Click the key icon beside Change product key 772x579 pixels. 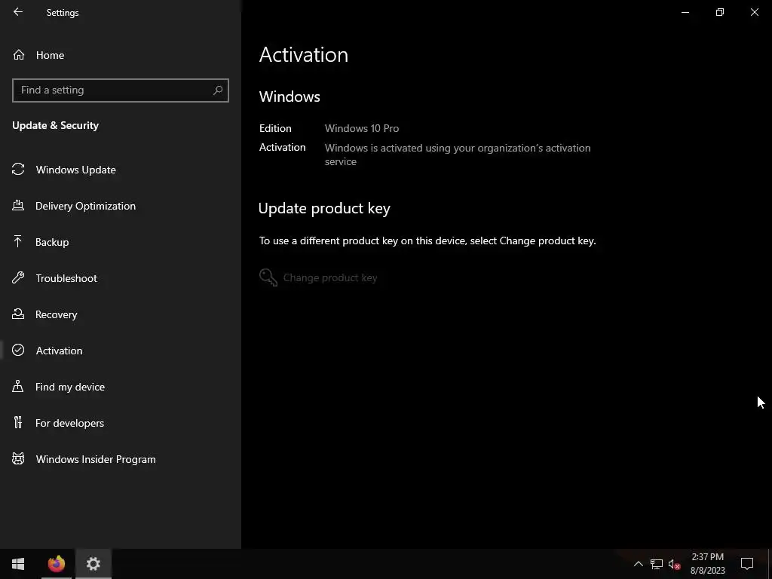[x=268, y=277]
